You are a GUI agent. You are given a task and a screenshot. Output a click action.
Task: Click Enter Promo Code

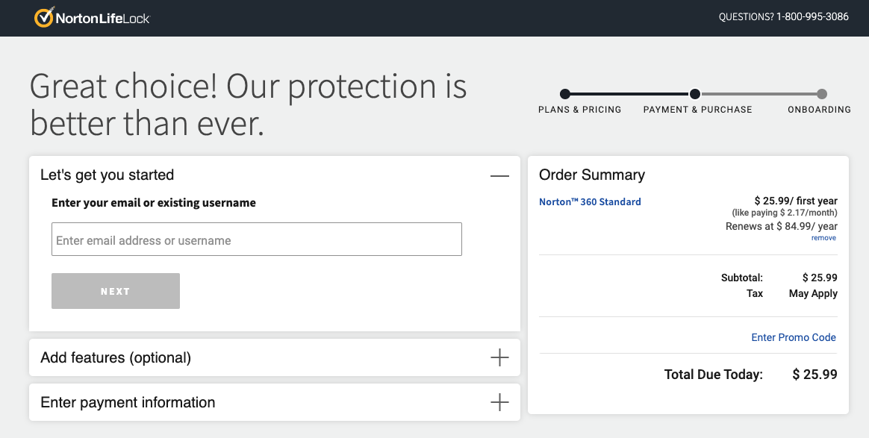point(794,337)
